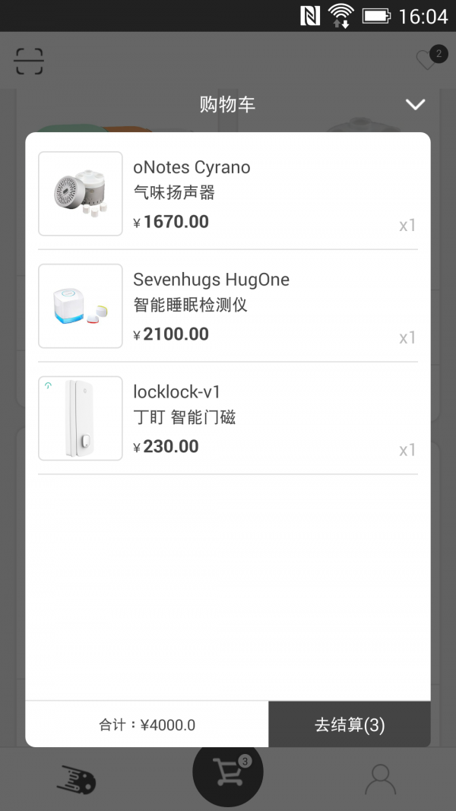Tap the locklock-v1 door sensor image

(x=81, y=418)
